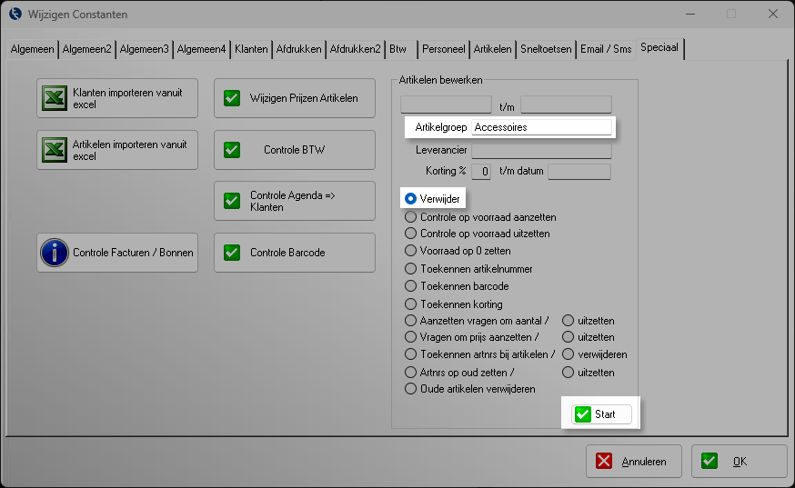
Task: Choose Toekennen barcode radio button
Action: [411, 286]
